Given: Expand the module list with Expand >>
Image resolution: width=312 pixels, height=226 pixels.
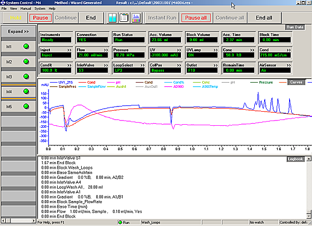Looking at the screenshot, I should [x=17, y=31].
